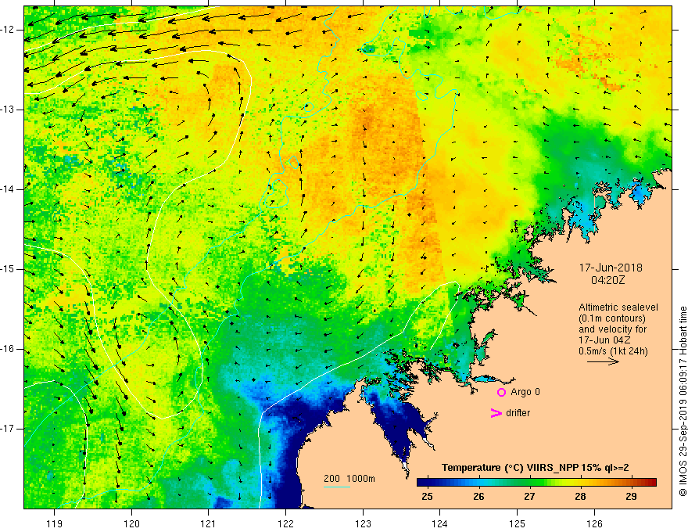
Task: Click the '04:20Z' time label
Action: click(x=607, y=280)
